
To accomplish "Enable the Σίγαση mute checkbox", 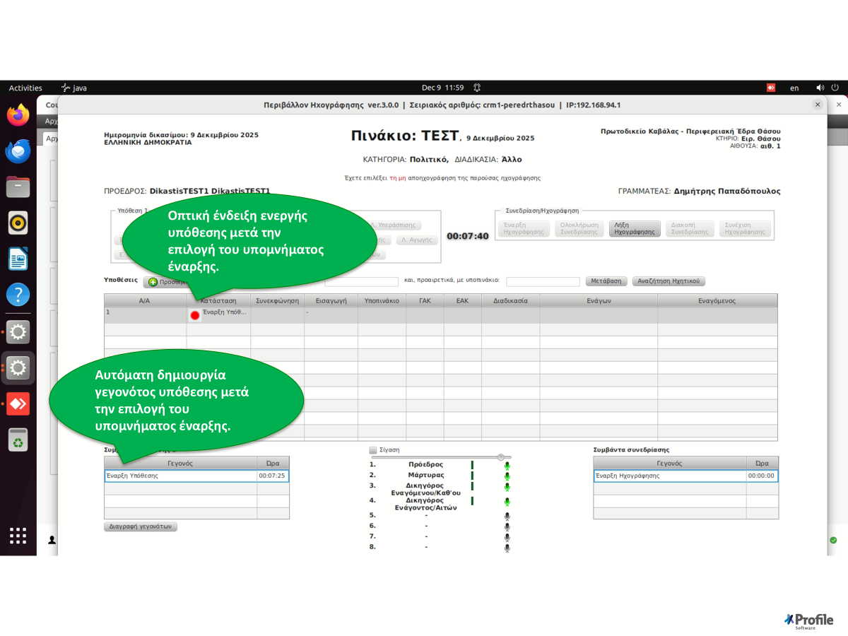I will (x=373, y=449).
